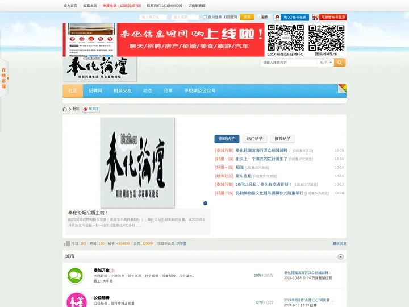Click the home icon in breadcrumb
Screen dimensions: 409x307
click(65, 109)
